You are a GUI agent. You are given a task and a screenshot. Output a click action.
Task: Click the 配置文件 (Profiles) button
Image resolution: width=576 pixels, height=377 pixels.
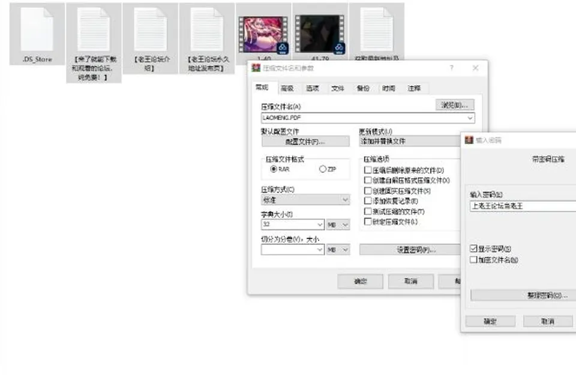305,142
